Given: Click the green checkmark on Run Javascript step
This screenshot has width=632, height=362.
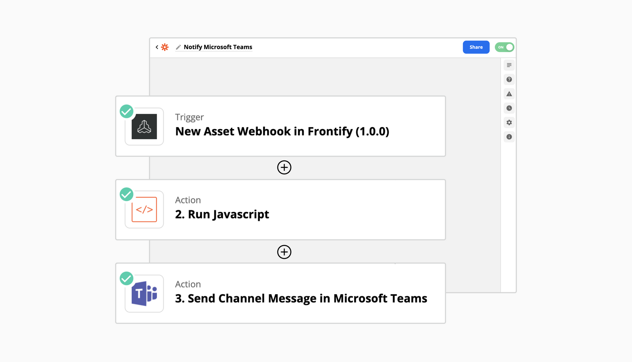Looking at the screenshot, I should pos(126,194).
